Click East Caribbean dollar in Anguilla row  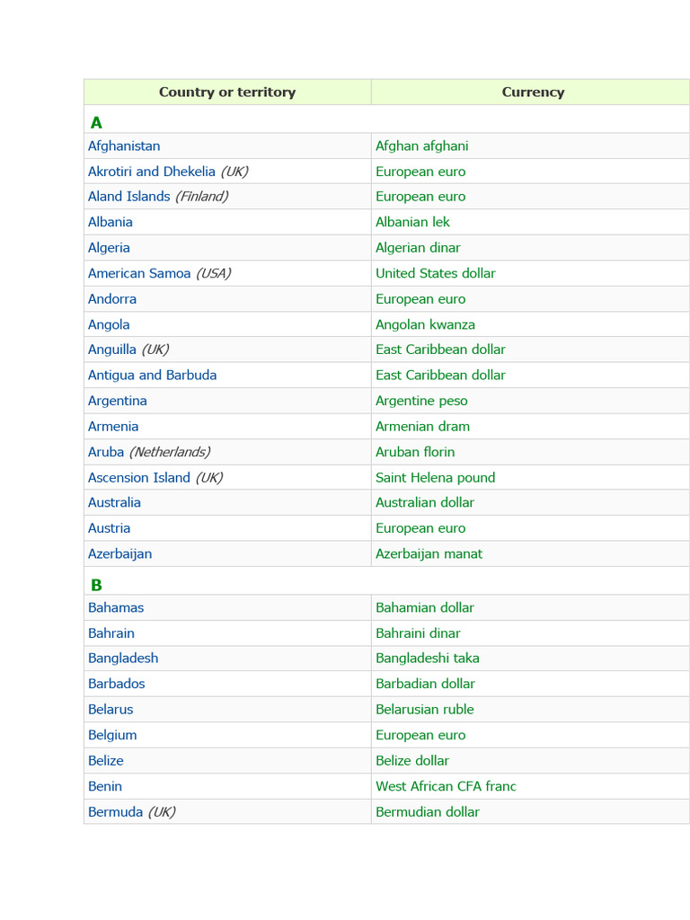tap(440, 349)
